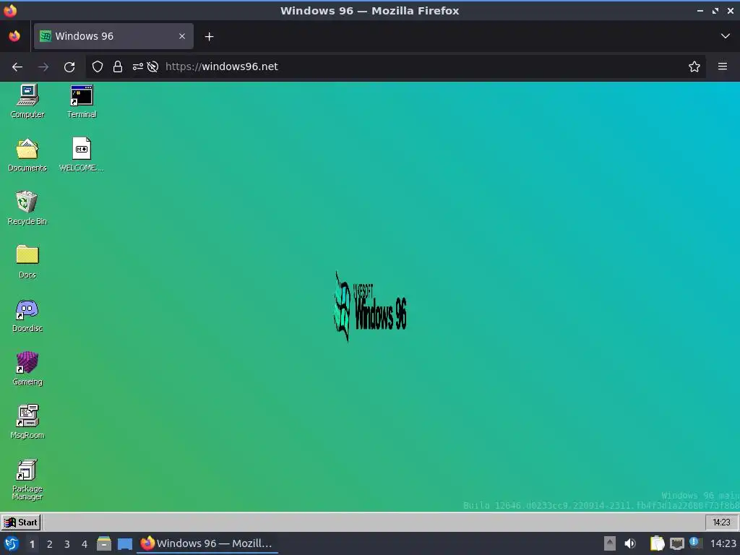Switch to workspace 4

(85, 544)
